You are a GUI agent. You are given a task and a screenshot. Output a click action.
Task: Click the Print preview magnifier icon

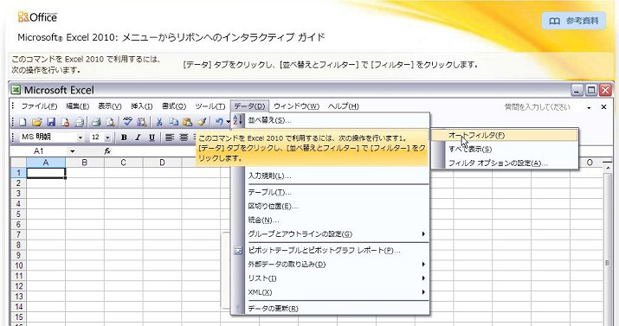click(110, 122)
